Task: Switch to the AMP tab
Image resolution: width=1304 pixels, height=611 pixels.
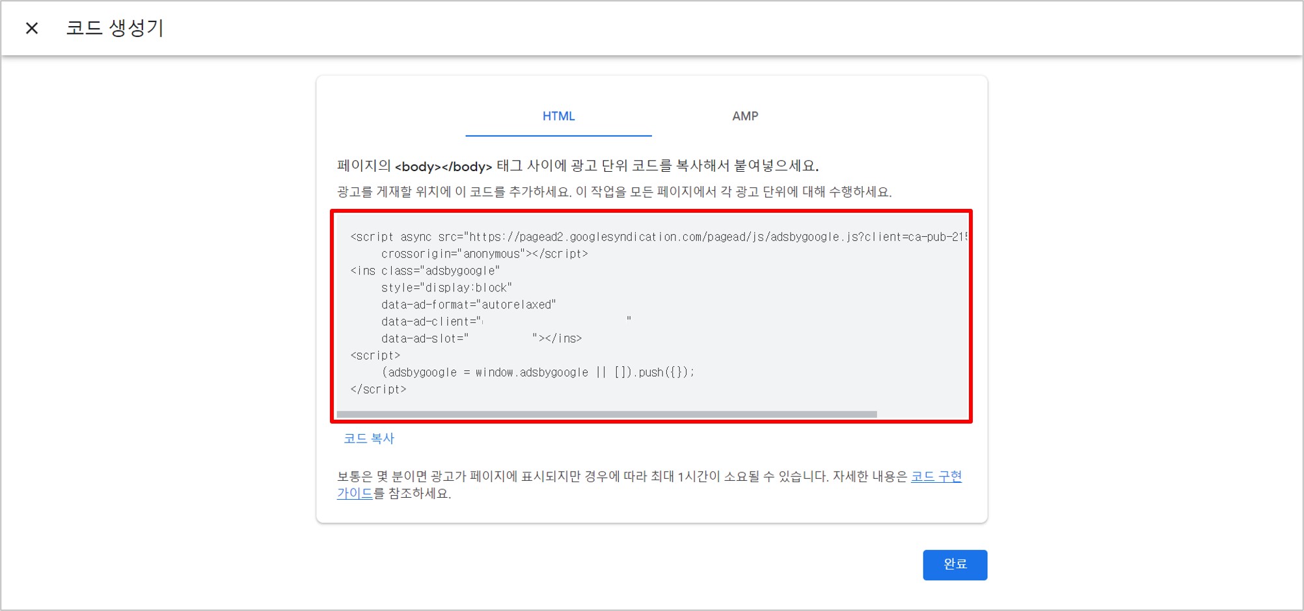Action: click(x=745, y=116)
